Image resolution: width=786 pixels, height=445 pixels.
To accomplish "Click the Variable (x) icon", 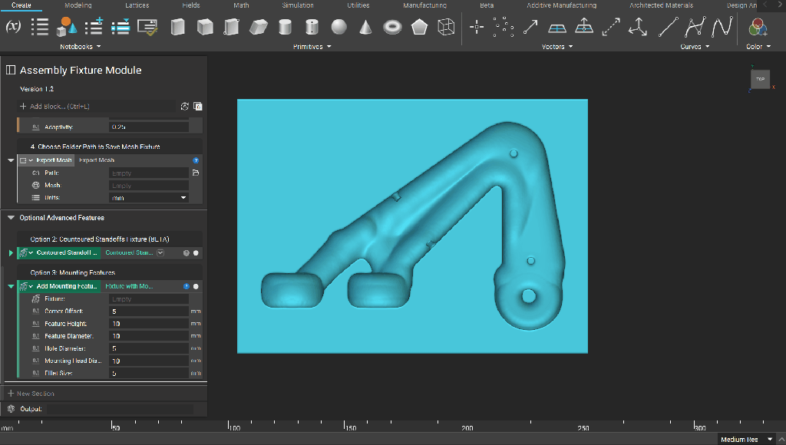I will tap(13, 27).
